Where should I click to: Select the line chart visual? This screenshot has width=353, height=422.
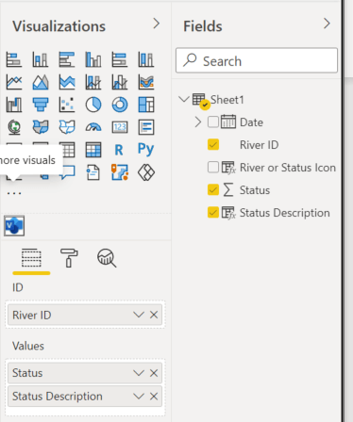pos(14,82)
